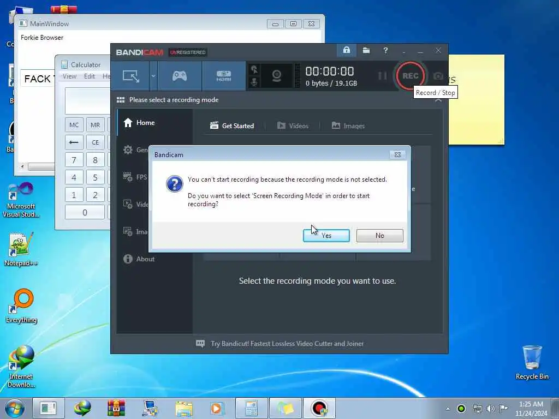Click the media player taskbar icon

216,408
